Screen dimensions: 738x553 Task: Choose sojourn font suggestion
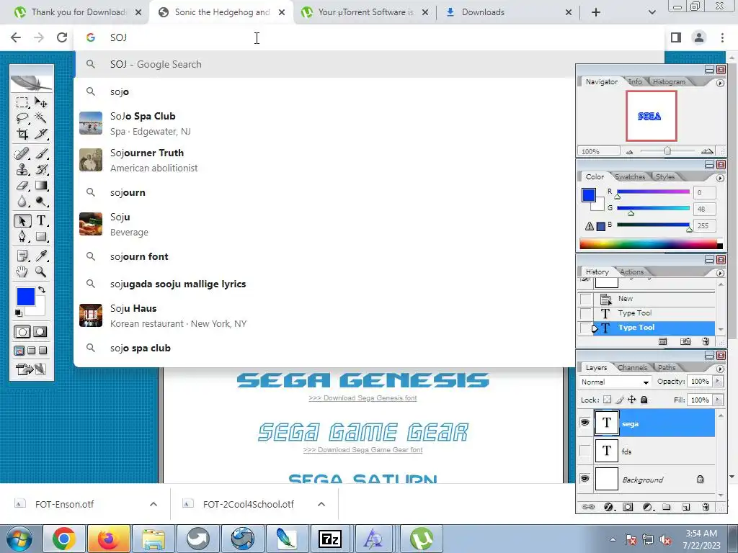tap(324, 256)
